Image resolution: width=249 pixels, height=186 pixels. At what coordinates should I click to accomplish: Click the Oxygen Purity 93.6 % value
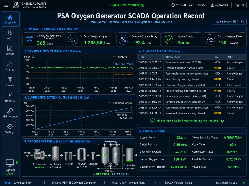pos(181,138)
